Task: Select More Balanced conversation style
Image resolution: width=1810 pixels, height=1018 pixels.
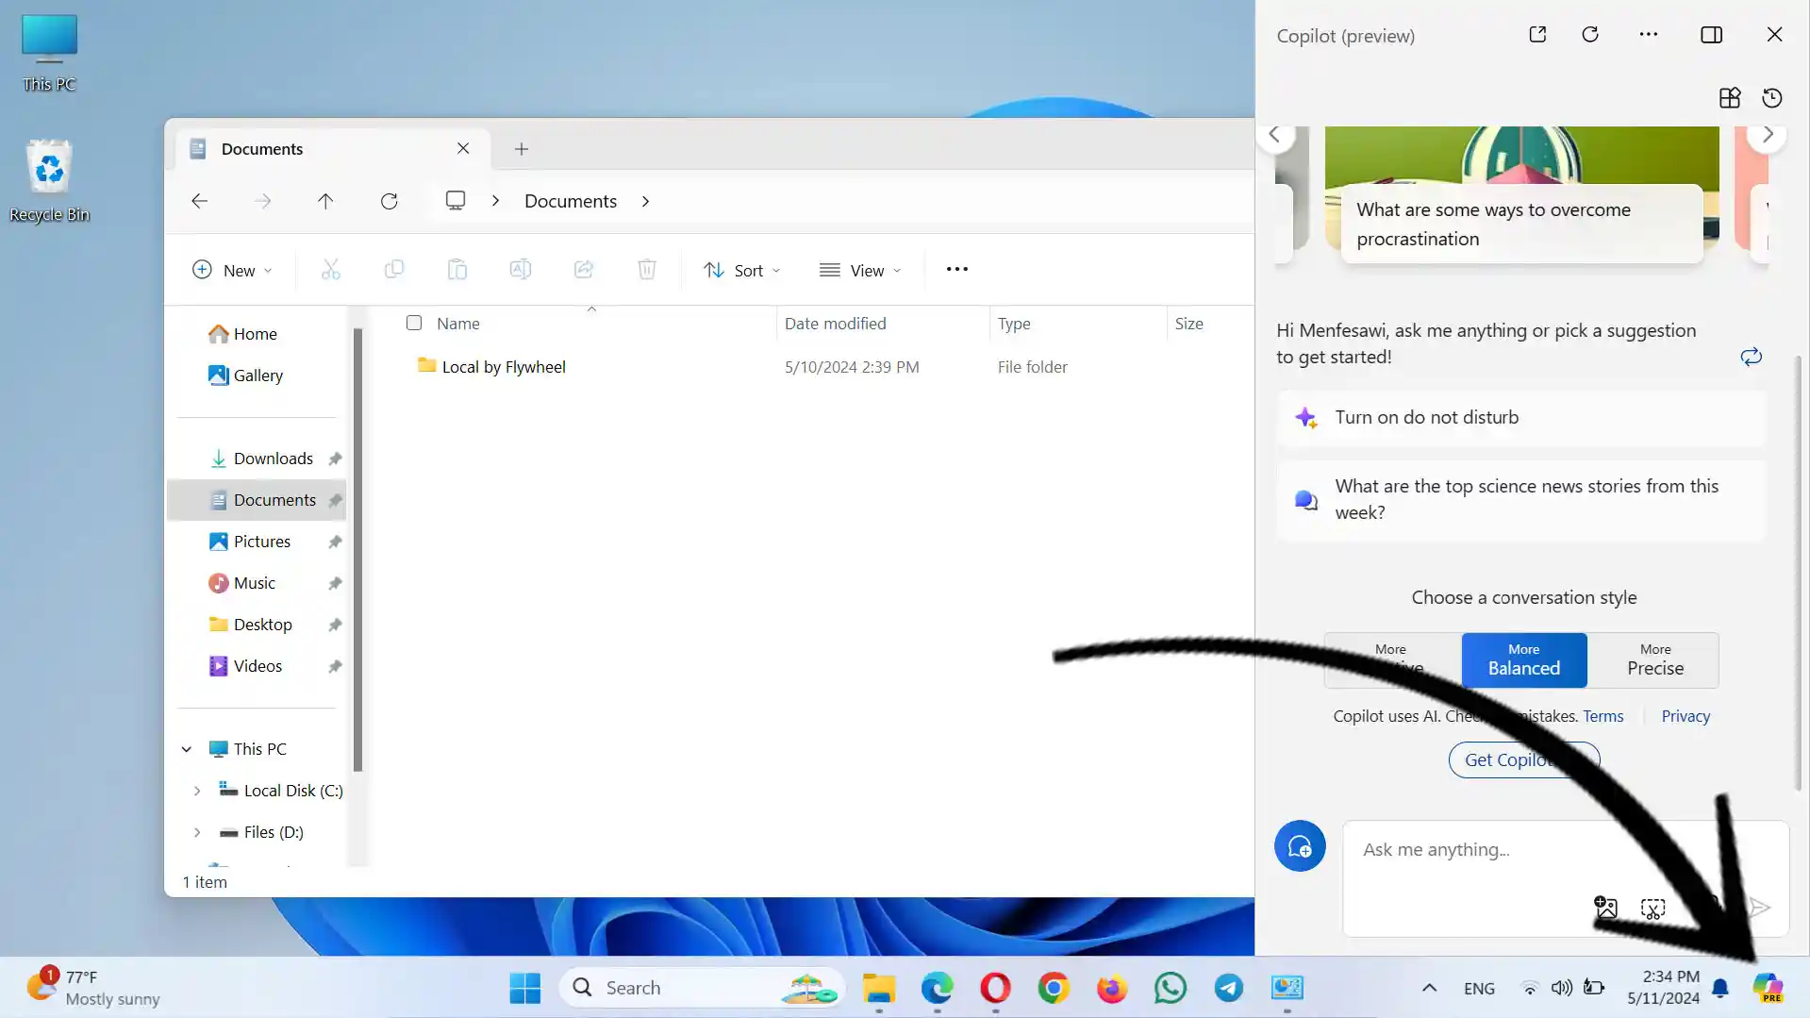Action: coord(1523,660)
